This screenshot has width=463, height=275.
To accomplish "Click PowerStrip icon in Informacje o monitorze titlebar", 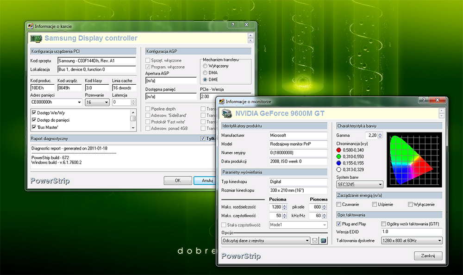I will click(221, 101).
